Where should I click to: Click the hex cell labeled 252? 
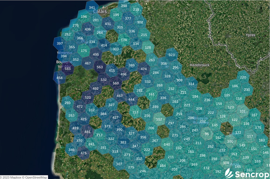(211, 147)
